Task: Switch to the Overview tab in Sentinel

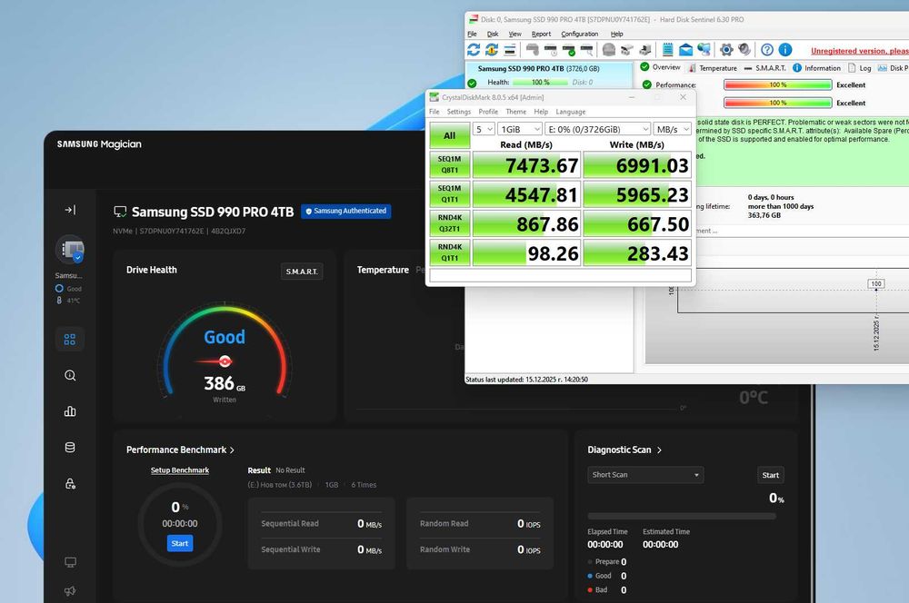Action: 660,67
